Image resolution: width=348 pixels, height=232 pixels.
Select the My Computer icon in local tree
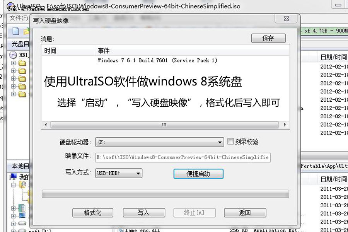pyautogui.click(x=13, y=177)
